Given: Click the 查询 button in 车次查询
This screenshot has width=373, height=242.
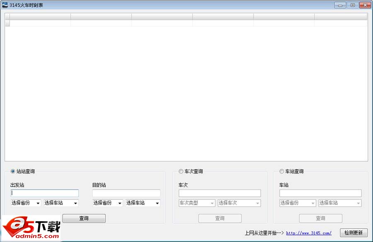Looking at the screenshot, I should pyautogui.click(x=220, y=218).
